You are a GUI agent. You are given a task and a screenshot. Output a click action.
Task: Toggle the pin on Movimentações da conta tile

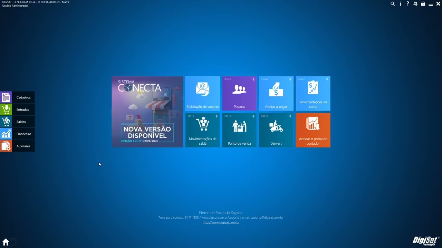click(327, 80)
